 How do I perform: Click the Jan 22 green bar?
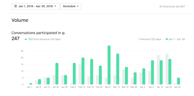(57, 74)
